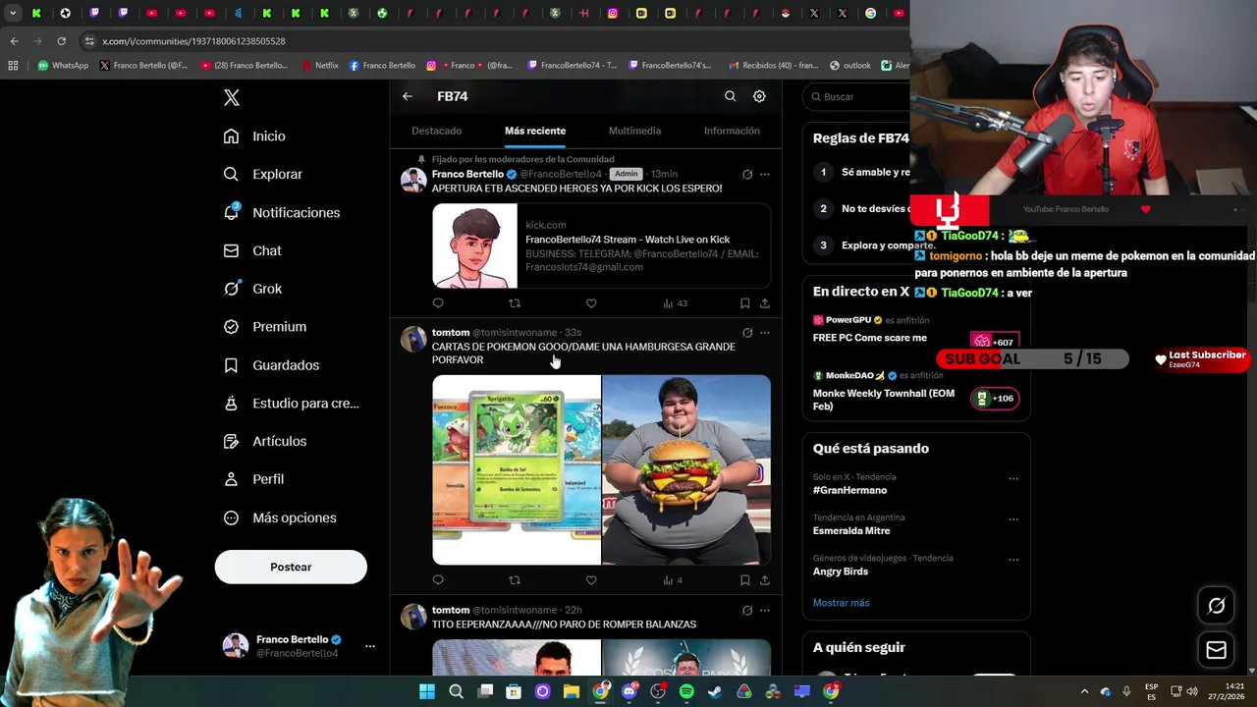
Task: Open Grok from the sidebar
Action: tap(252, 289)
